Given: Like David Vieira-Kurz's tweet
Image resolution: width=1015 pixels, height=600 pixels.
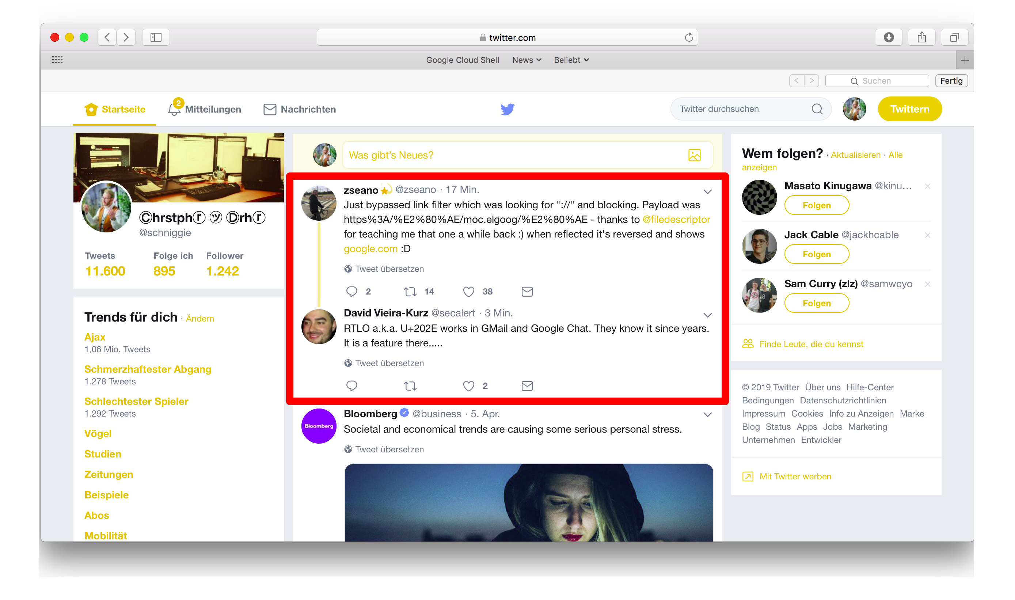Looking at the screenshot, I should click(468, 386).
